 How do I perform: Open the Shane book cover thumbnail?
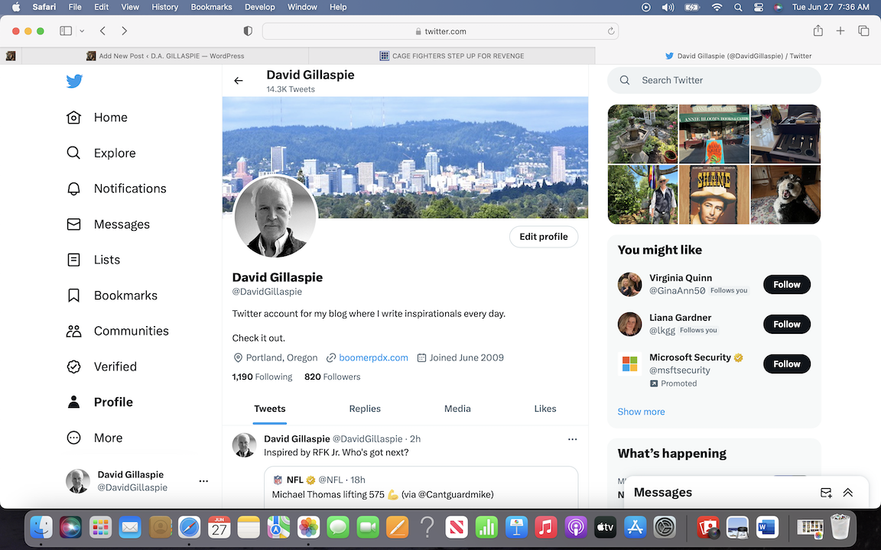714,195
